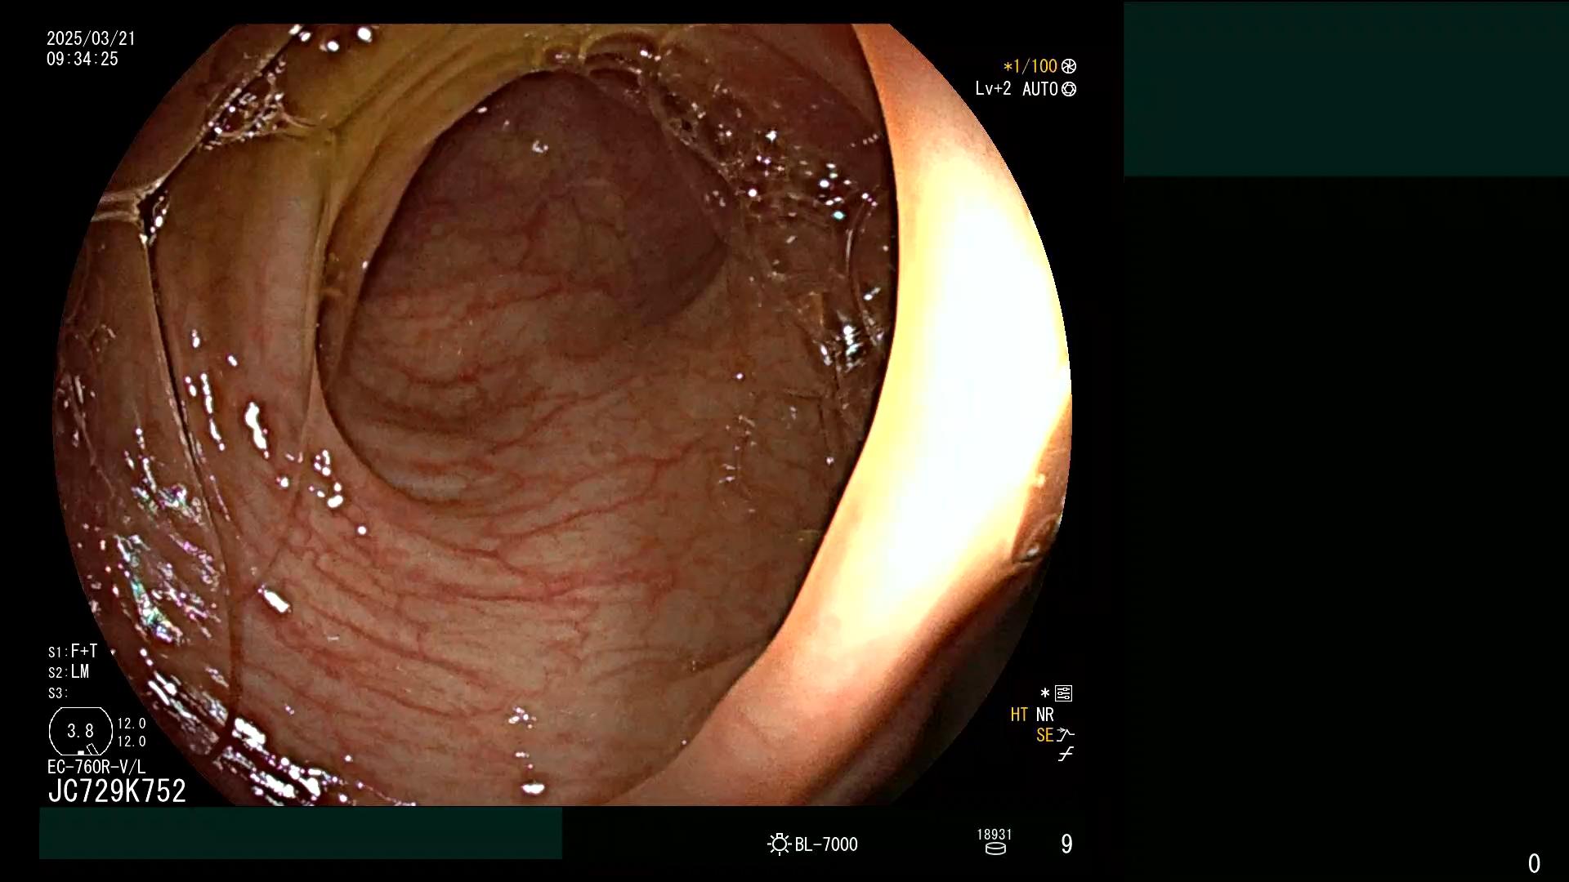
Task: Click the iris AUTO icon beside Lv+2 AUTO
Action: (1069, 89)
